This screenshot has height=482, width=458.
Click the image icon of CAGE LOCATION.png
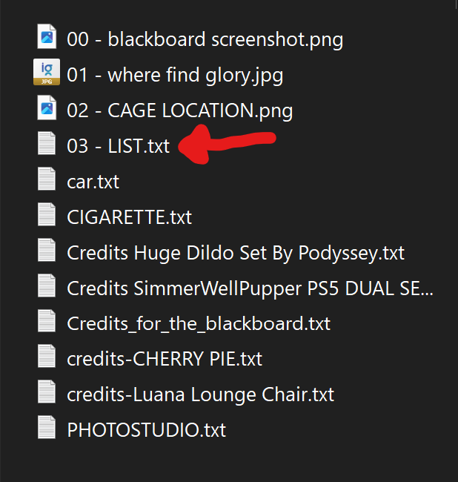[x=47, y=108]
